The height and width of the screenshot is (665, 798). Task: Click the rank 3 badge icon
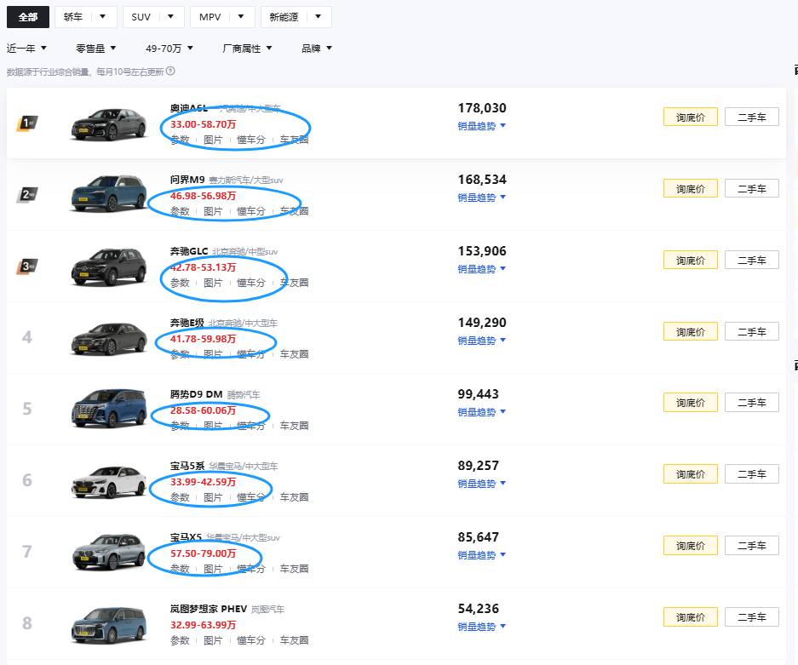point(27,267)
